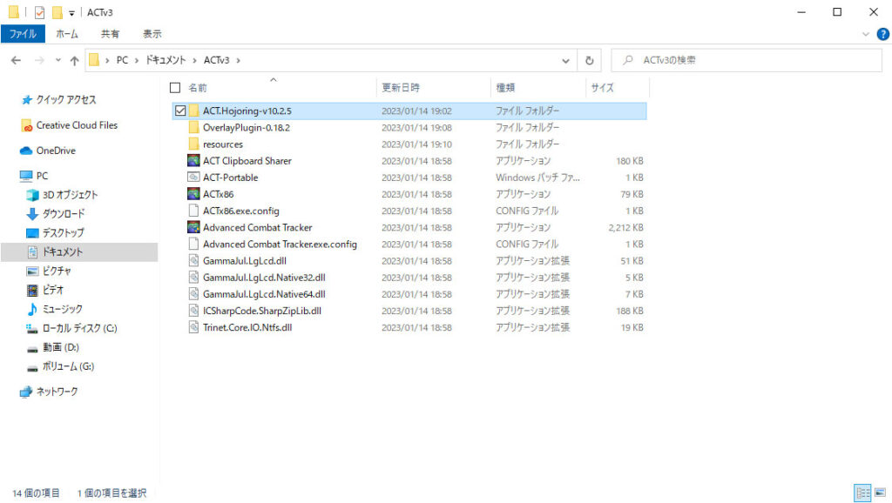The height and width of the screenshot is (503, 892).
Task: Expand the address bar history dropdown
Action: pos(566,61)
